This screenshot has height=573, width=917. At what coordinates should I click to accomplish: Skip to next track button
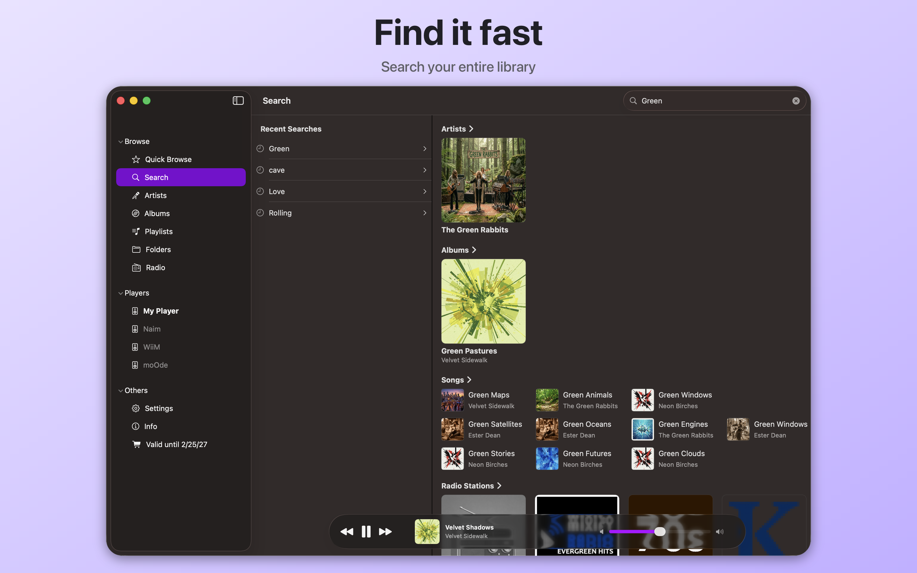(385, 532)
